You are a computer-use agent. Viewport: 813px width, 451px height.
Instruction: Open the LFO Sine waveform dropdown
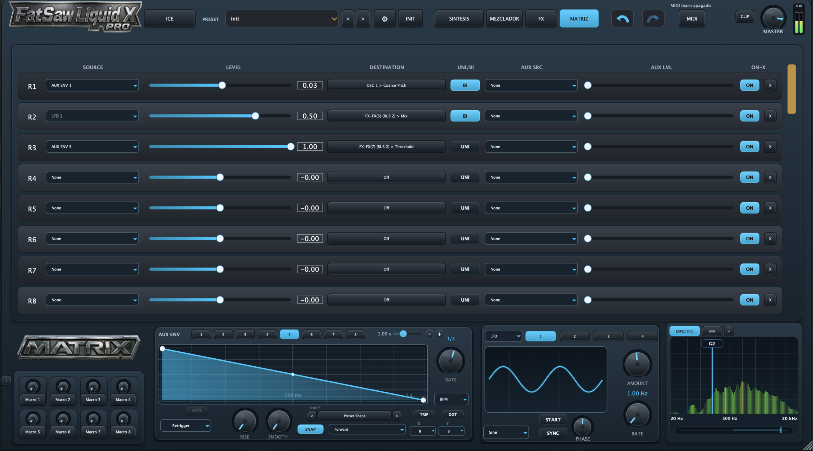coord(506,432)
